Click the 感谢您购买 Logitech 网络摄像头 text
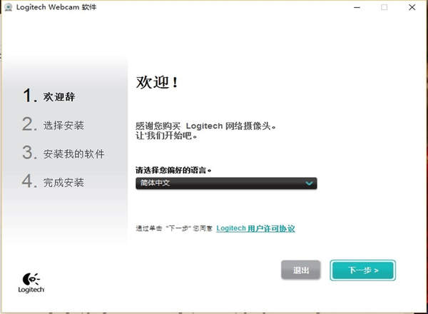The height and width of the screenshot is (314, 428). 206,126
